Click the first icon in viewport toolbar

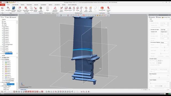[57, 15]
